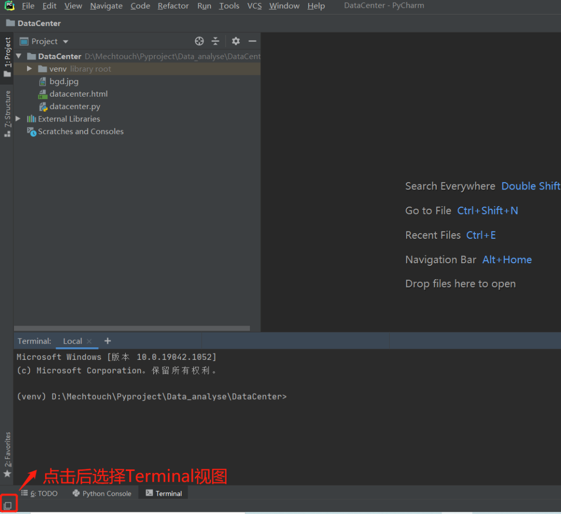Open the Tools menu

click(x=229, y=6)
